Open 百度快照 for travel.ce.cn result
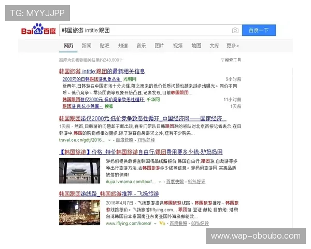 click(x=124, y=140)
